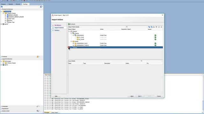
Task: Click the third Object Match toolbar icon
Action: click(x=154, y=27)
